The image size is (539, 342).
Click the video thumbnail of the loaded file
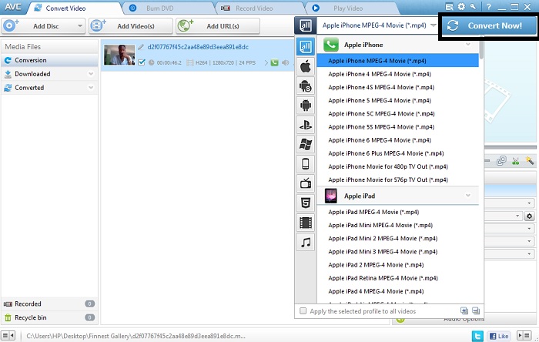(x=119, y=55)
